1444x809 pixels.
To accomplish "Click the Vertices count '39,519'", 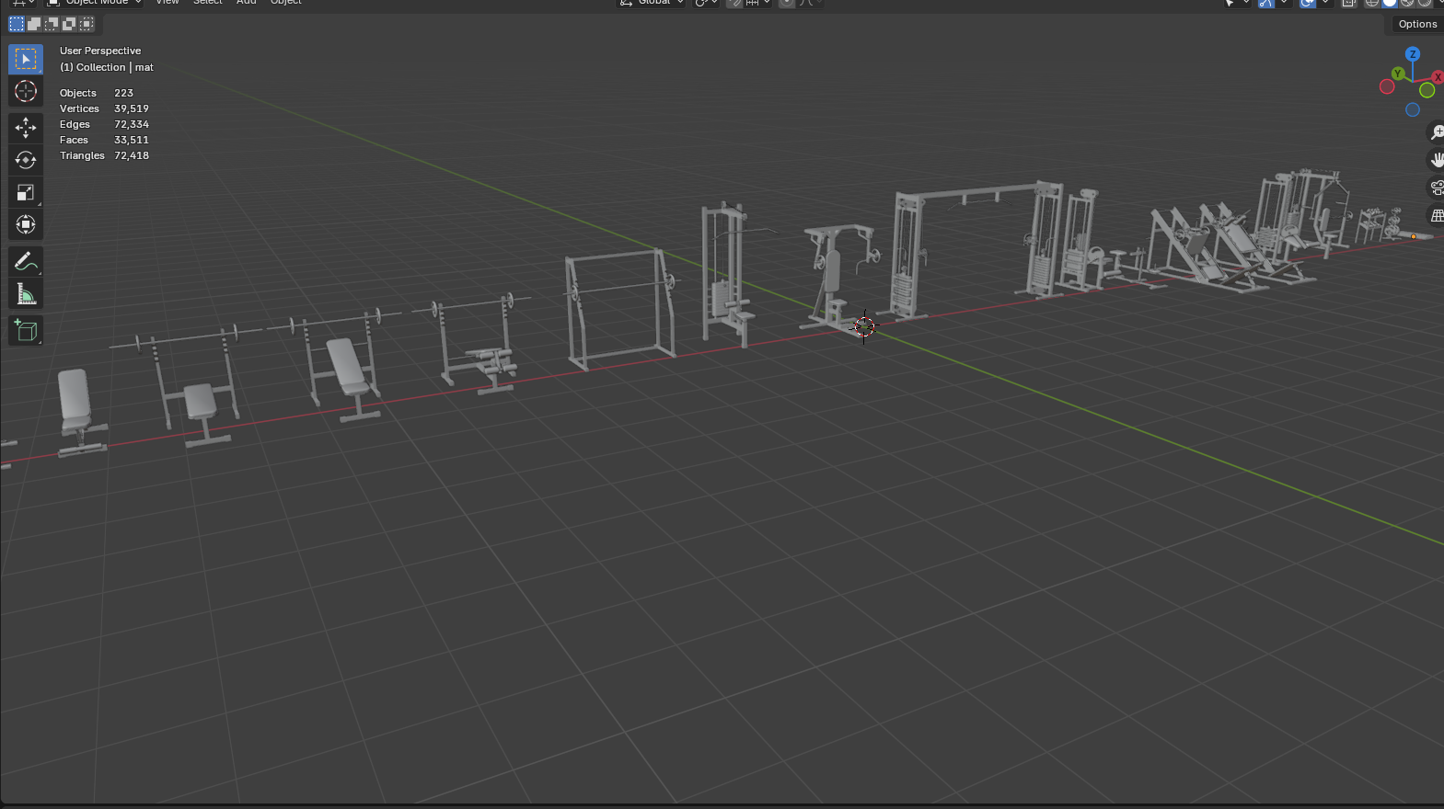I will (x=132, y=108).
